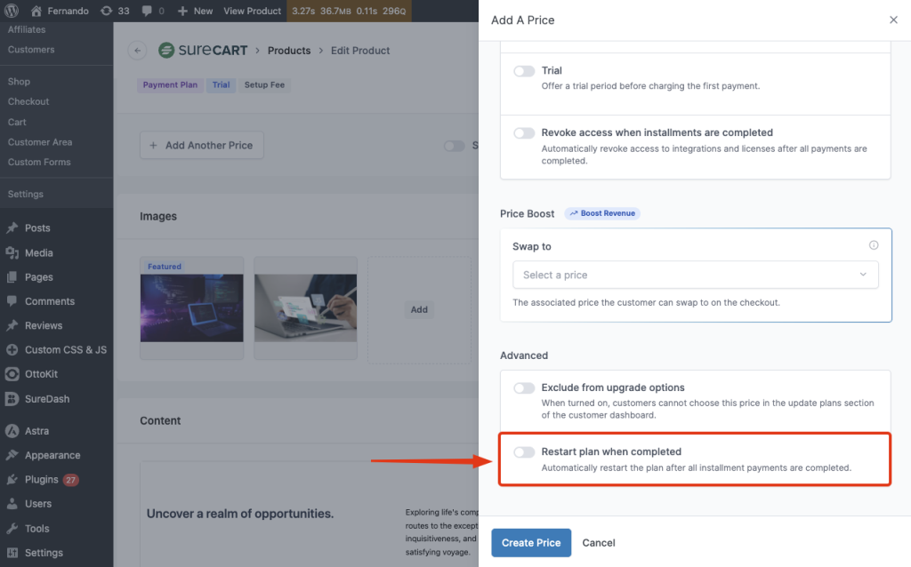Click the WordPress logo icon
The image size is (911, 567).
tap(12, 11)
